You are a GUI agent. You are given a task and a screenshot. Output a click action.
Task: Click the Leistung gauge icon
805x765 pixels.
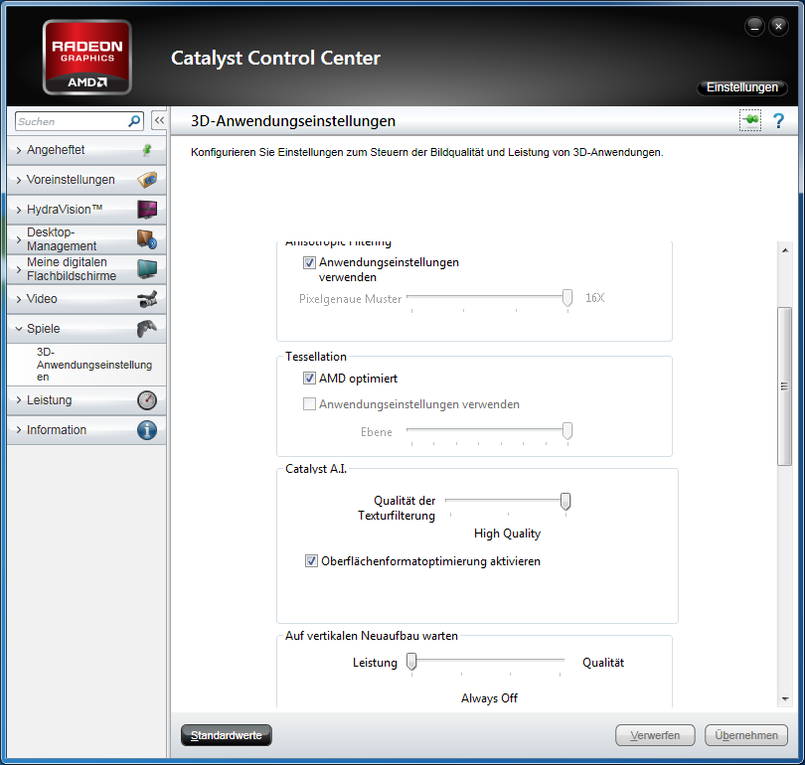click(x=147, y=400)
